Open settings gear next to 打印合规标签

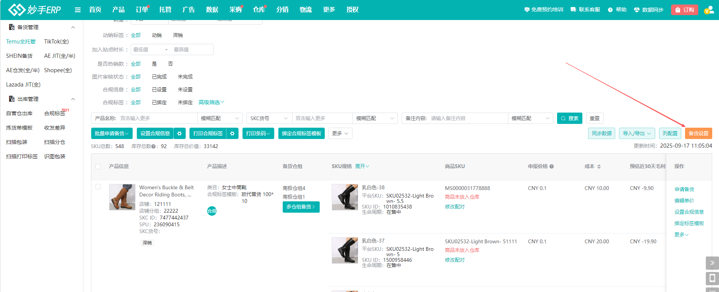click(x=232, y=133)
